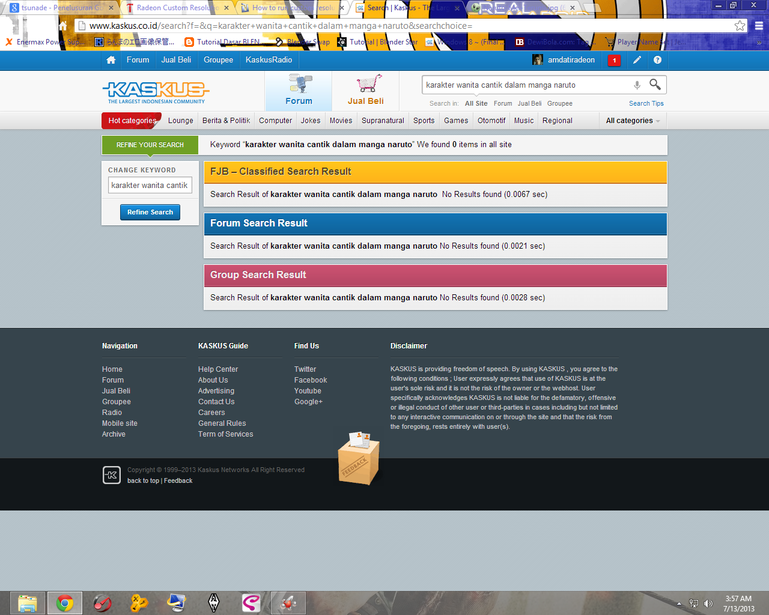
Task: Open the help question-mark icon
Action: 657,60
